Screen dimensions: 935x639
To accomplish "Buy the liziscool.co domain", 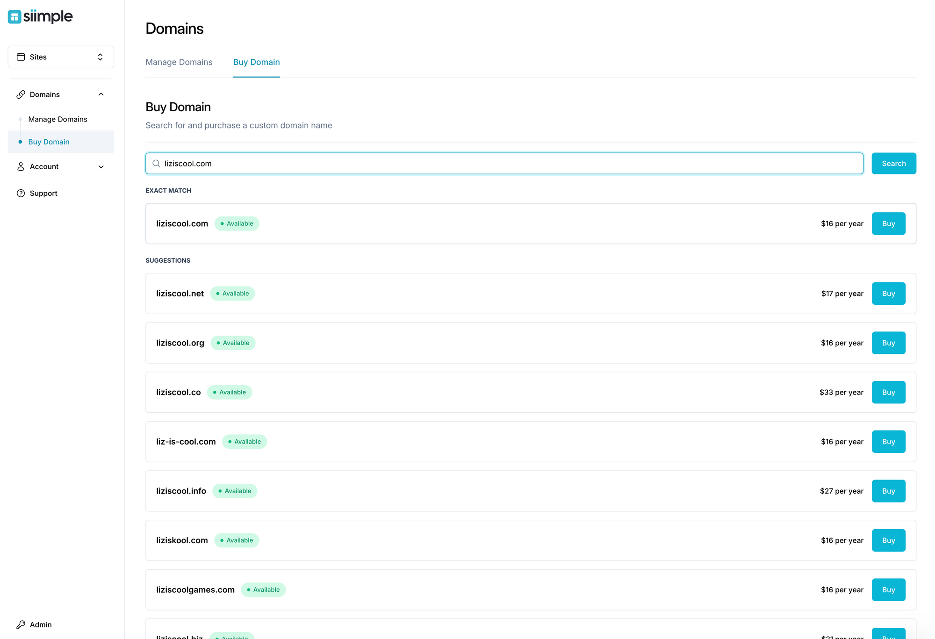I will pos(888,392).
